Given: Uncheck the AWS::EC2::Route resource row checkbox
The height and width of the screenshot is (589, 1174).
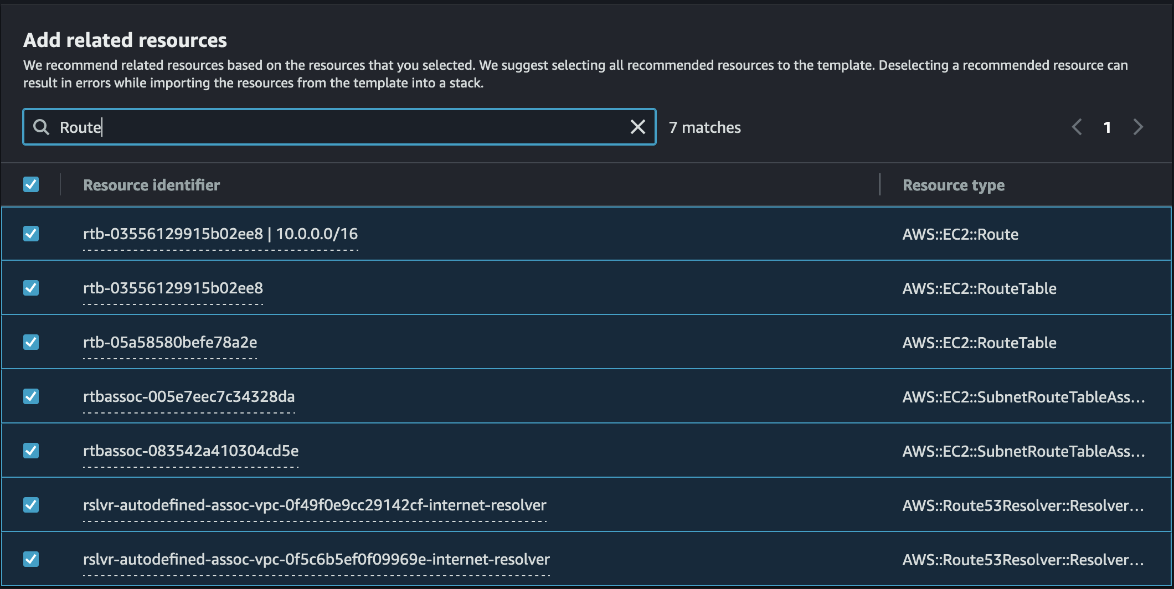Looking at the screenshot, I should [31, 234].
